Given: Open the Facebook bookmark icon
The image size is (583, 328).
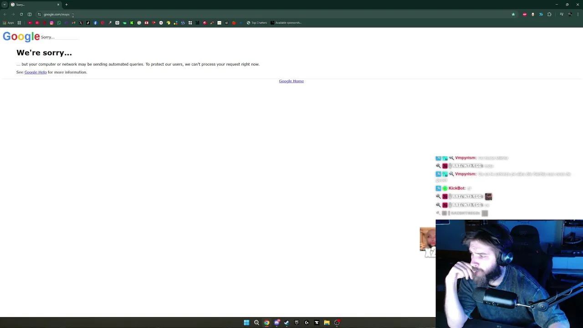Looking at the screenshot, I should (x=95, y=23).
